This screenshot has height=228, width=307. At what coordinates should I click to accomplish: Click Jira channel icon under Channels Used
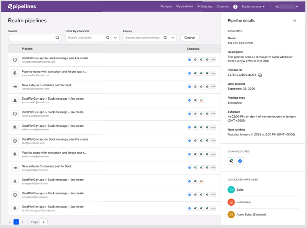pyautogui.click(x=240, y=161)
